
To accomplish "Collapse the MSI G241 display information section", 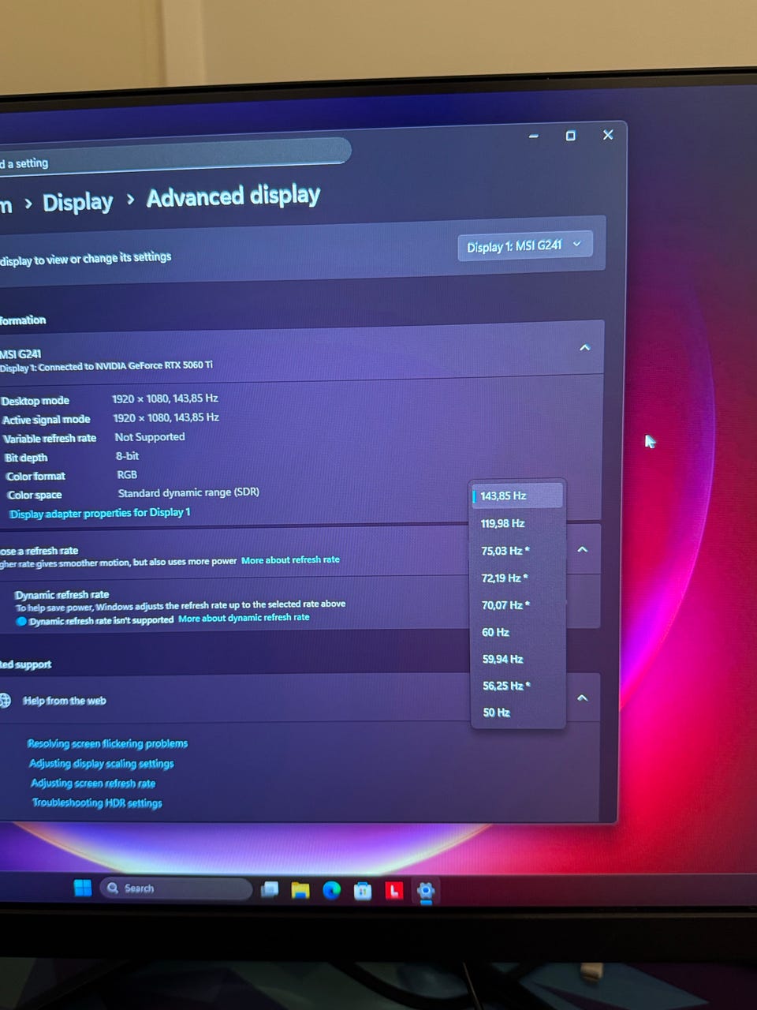I will tap(584, 347).
